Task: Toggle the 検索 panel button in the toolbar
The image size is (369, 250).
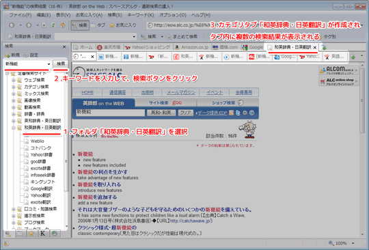Action: pos(80,25)
